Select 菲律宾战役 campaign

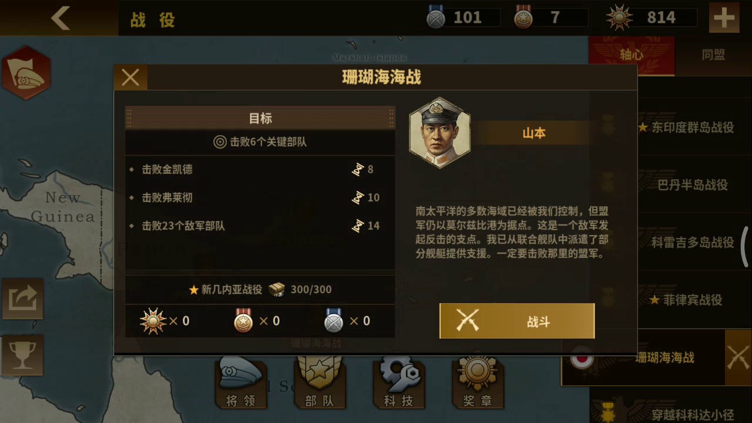686,300
